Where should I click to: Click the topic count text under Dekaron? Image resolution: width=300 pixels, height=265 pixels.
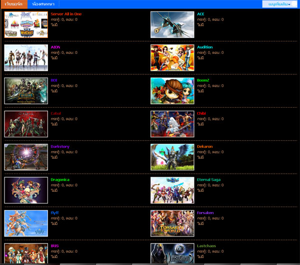tap(210, 152)
